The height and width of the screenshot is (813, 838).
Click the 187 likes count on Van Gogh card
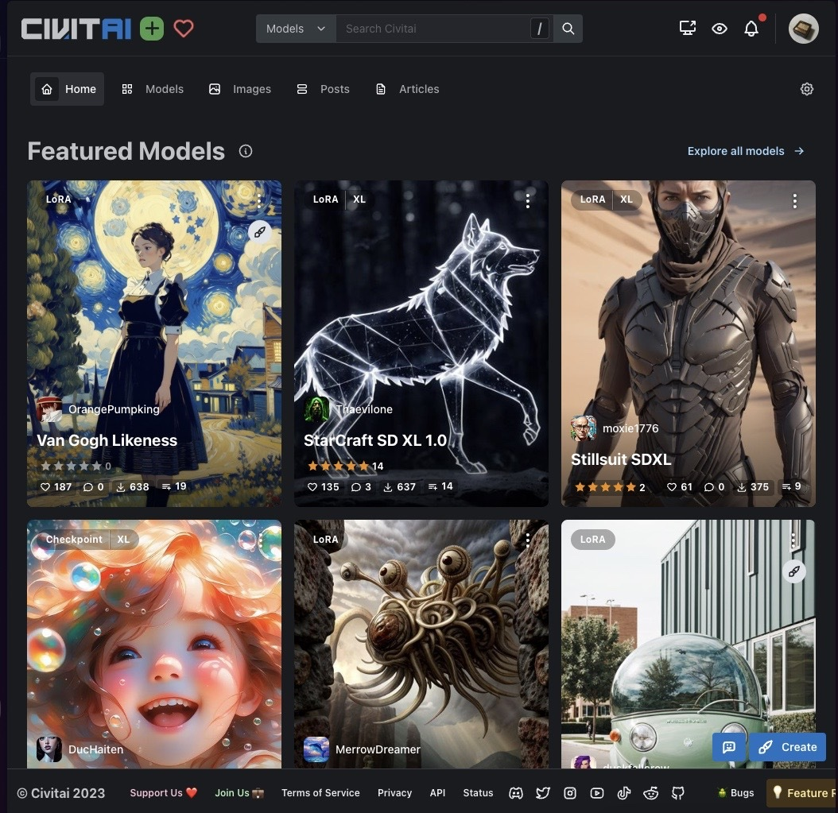[56, 486]
